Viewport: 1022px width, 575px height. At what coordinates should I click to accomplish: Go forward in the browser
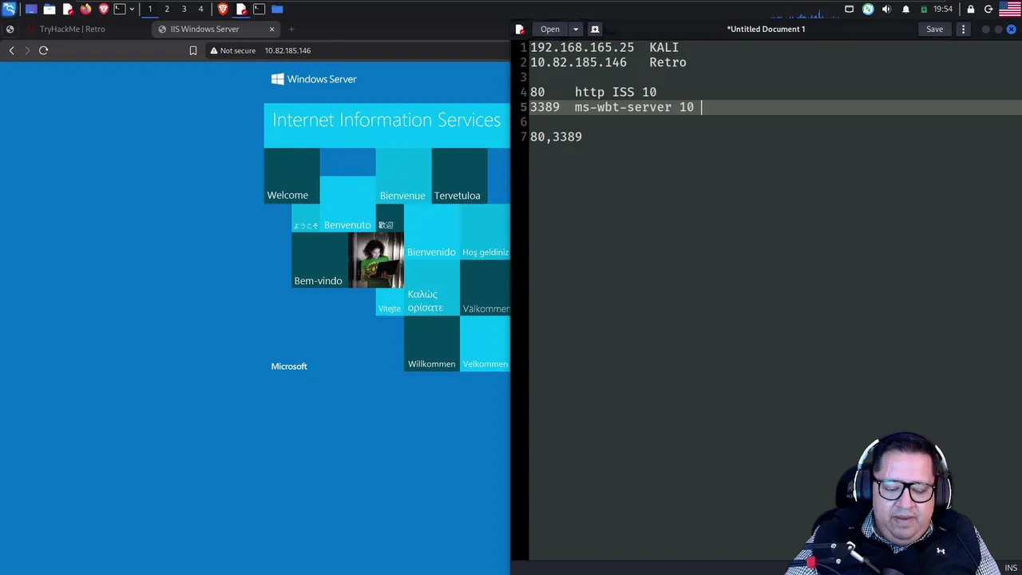[27, 50]
